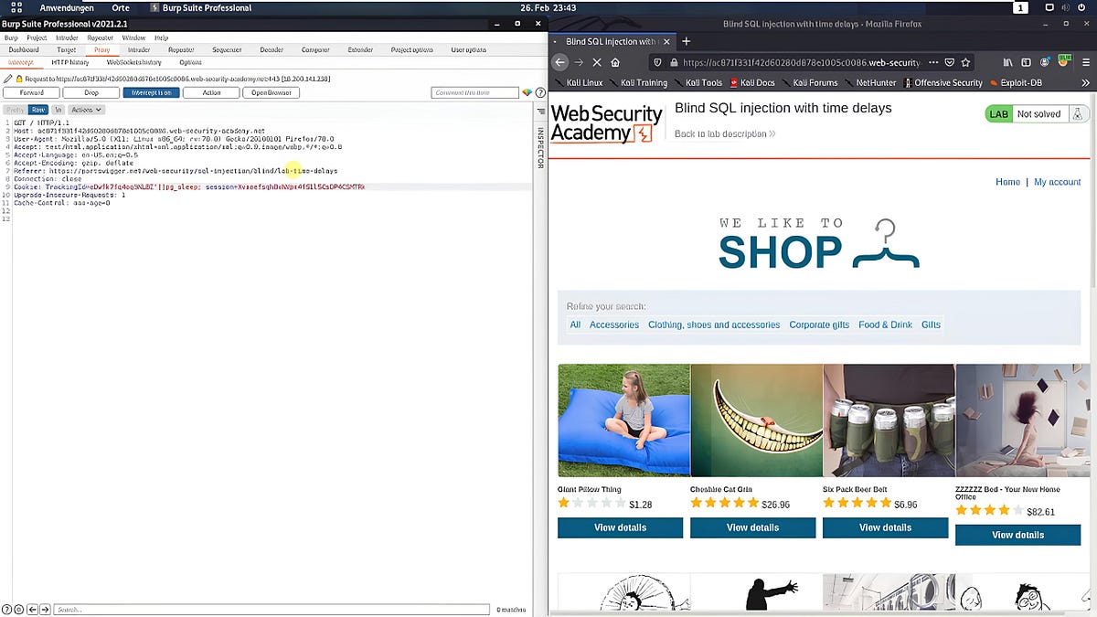The image size is (1097, 617).
Task: Open the Actions dropdown in Burp
Action: (x=86, y=109)
